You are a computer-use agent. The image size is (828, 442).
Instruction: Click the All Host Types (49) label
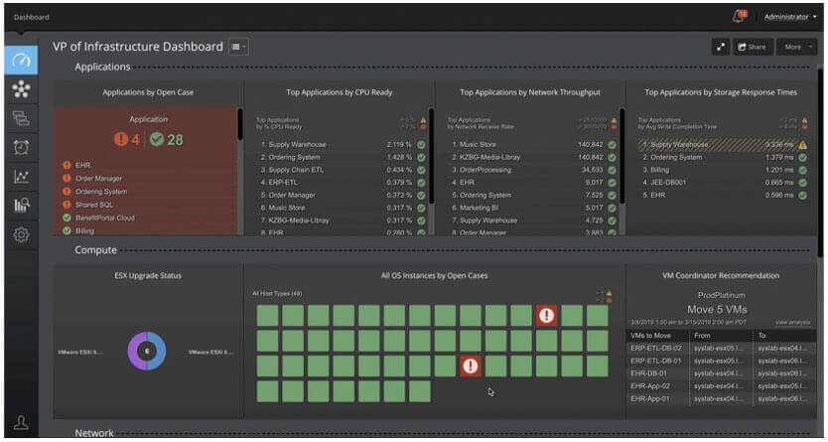click(x=277, y=294)
